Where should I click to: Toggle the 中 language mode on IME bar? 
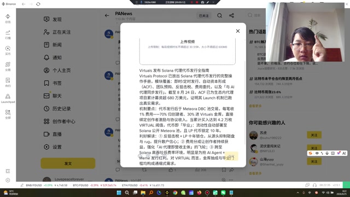click(x=317, y=153)
